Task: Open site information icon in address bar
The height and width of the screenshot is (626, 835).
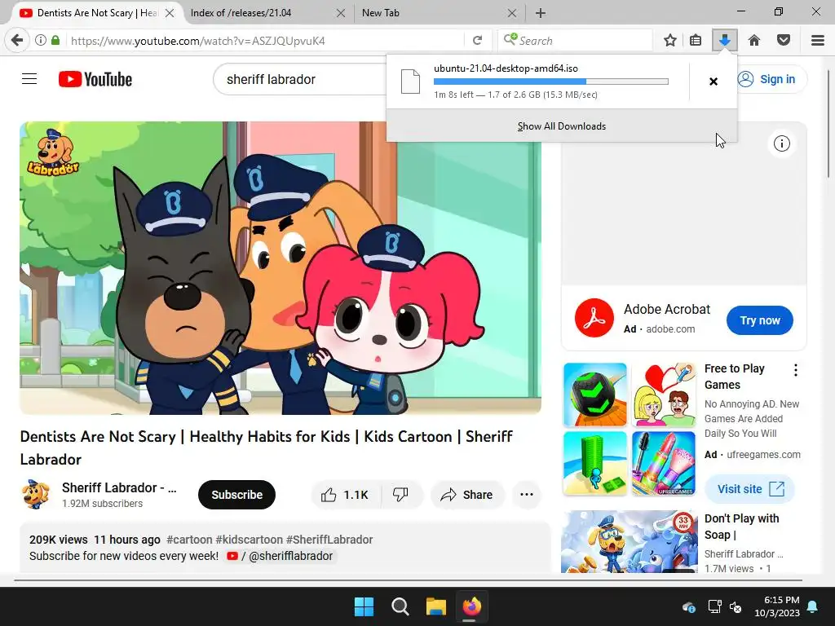Action: point(41,41)
